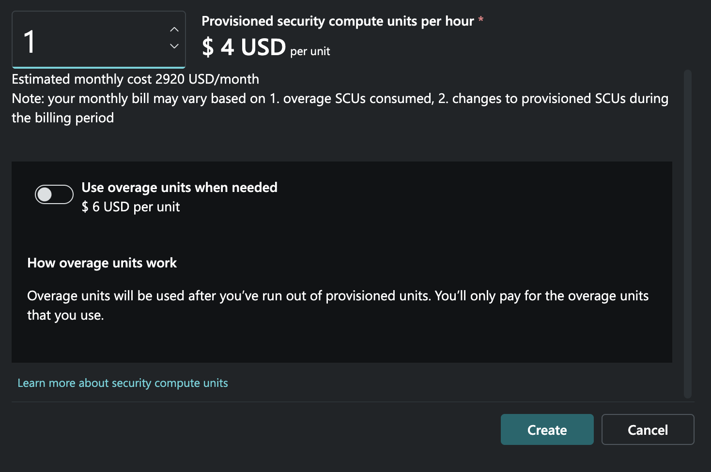This screenshot has height=472, width=711.
Task: Increase provisioned units using the up arrow
Action: [x=174, y=29]
